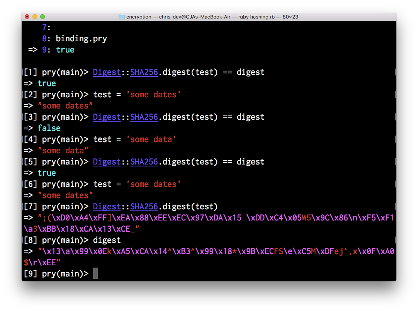
Task: Click '.digest(test)' on prompt [7]
Action: [x=188, y=207]
